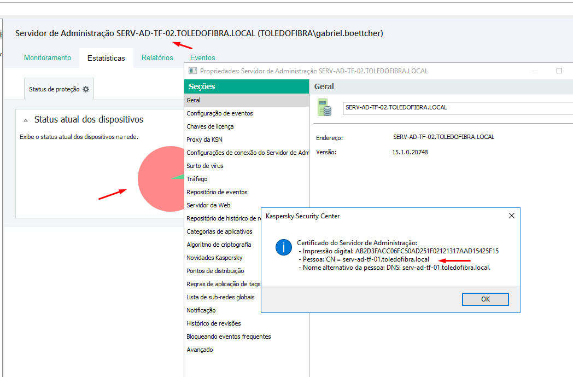Viewport: 573px width, 377px height.
Task: Open Configurações de conexão do Servidor section
Action: (247, 153)
